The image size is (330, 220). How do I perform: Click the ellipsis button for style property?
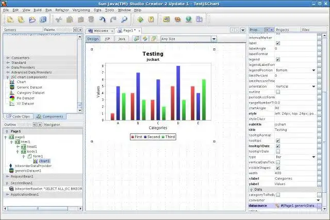319,113
